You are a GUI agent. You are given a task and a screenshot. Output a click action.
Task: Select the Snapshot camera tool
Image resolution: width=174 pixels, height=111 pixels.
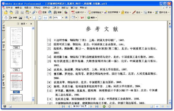coord(21,18)
